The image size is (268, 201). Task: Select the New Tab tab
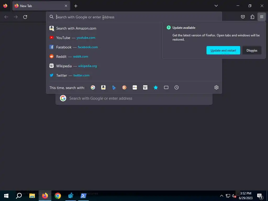[x=41, y=6]
